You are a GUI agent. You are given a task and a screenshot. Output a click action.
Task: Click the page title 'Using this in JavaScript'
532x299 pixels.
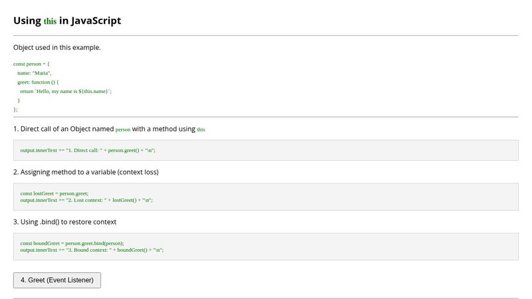tap(67, 21)
